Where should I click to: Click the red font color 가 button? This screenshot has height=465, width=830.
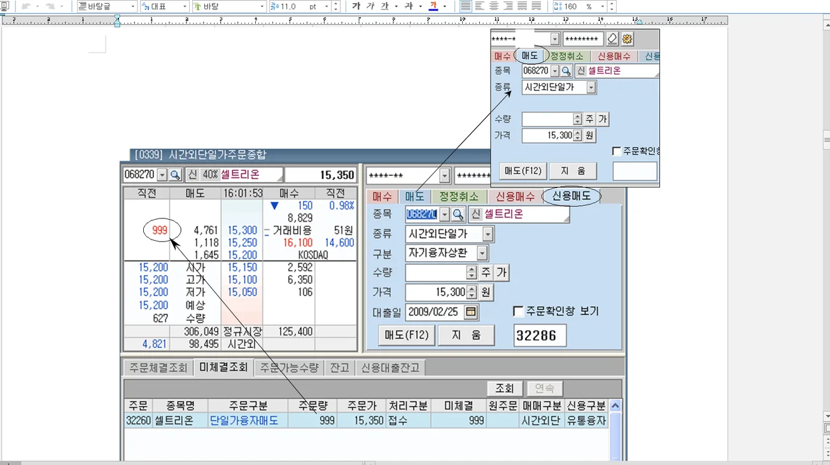coord(433,6)
